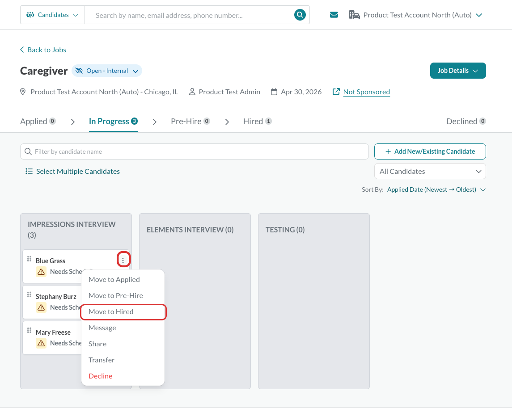Viewport: 512px width, 412px height.
Task: Open Blue Grass candidate name
Action: (51, 261)
